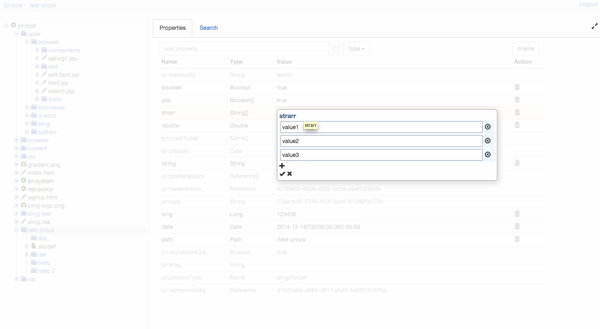Click debug1.jsp pencil icon

tap(44, 58)
